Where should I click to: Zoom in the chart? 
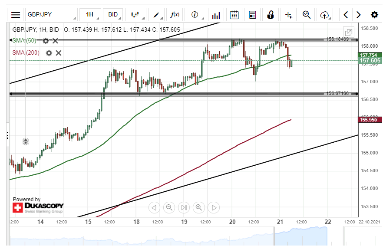(x=199, y=208)
